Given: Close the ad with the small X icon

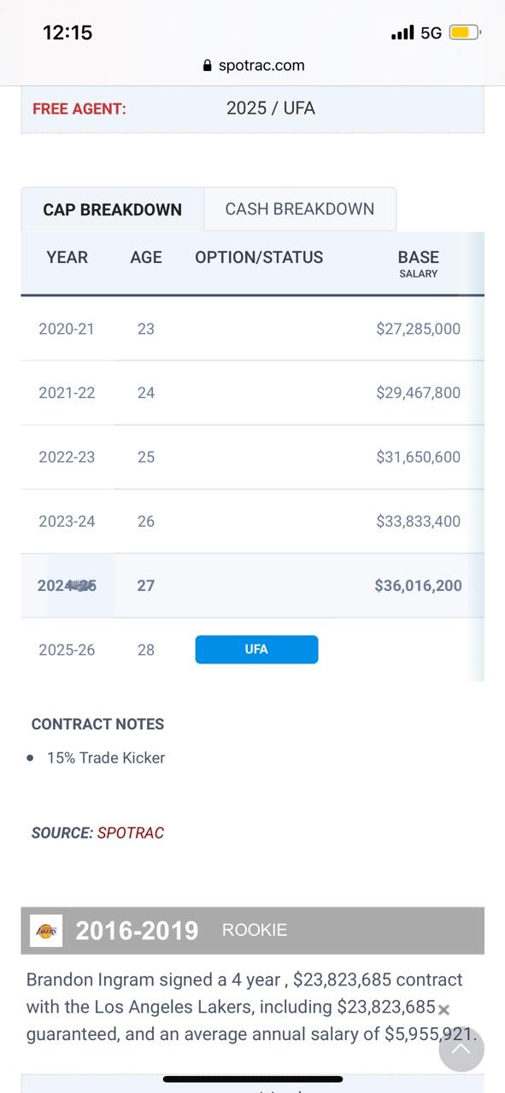Looking at the screenshot, I should click(443, 1010).
